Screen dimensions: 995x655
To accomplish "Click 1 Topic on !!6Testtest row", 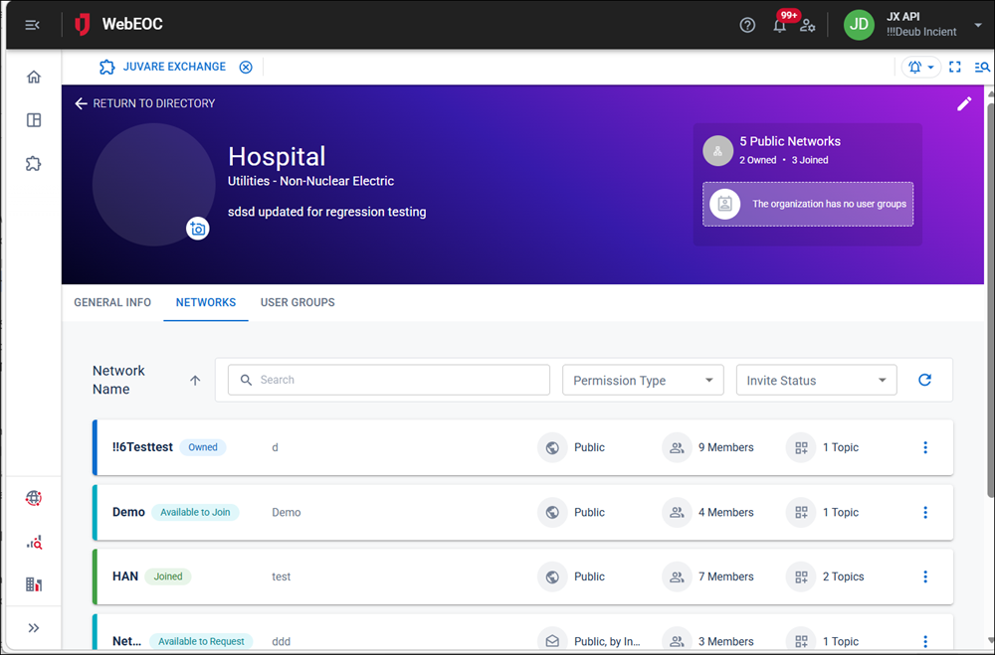I will [x=841, y=447].
